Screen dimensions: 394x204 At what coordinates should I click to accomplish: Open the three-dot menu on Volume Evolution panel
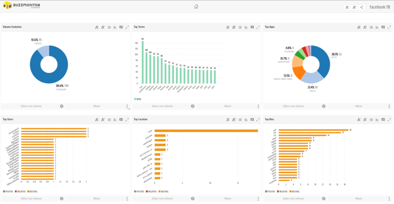pos(127,106)
